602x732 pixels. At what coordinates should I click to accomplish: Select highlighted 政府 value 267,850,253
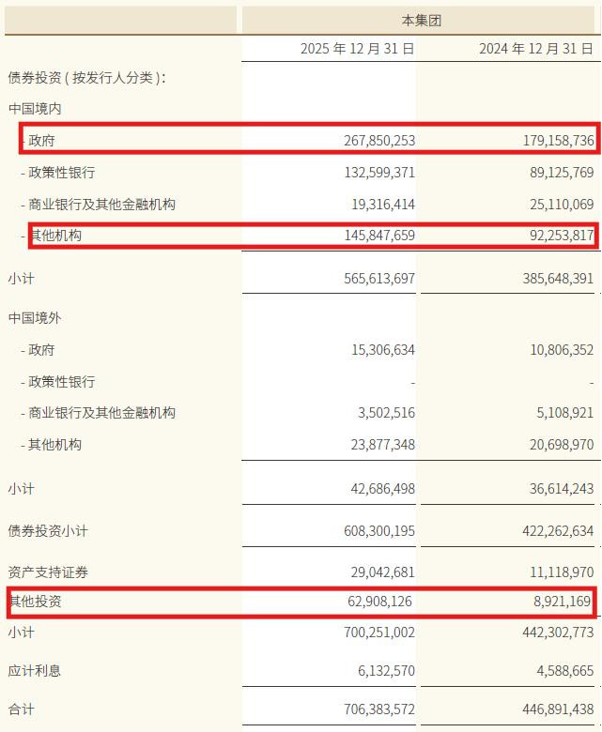pyautogui.click(x=379, y=141)
